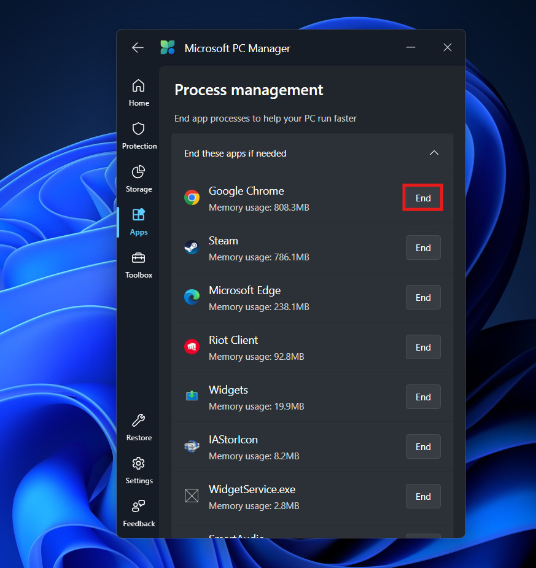Open the Restore wrench option
This screenshot has width=536, height=568.
coord(139,427)
